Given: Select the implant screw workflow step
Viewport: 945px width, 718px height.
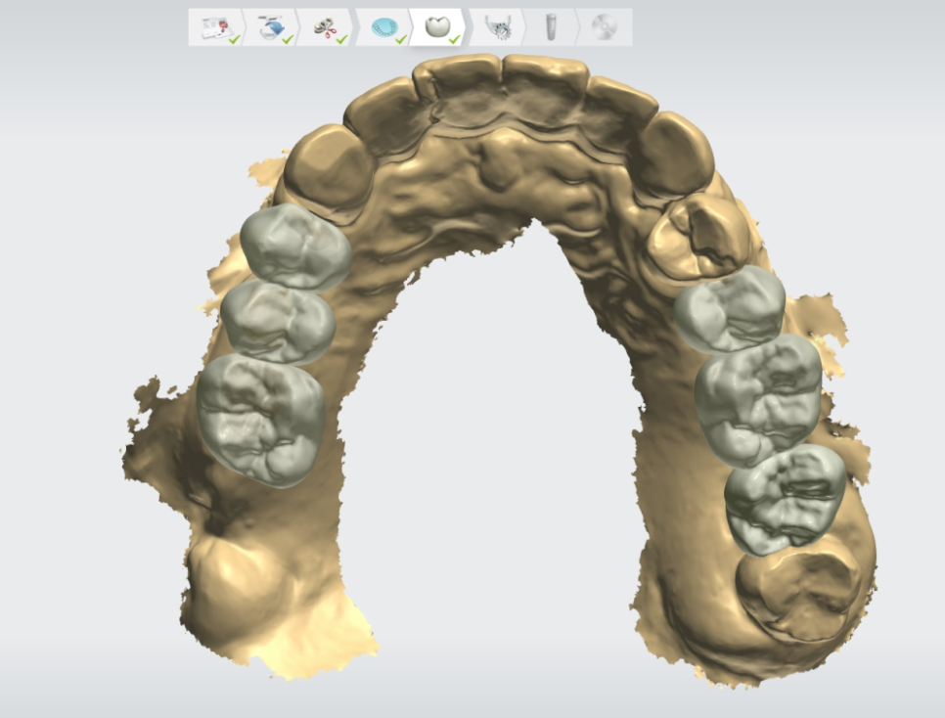Looking at the screenshot, I should (x=550, y=27).
